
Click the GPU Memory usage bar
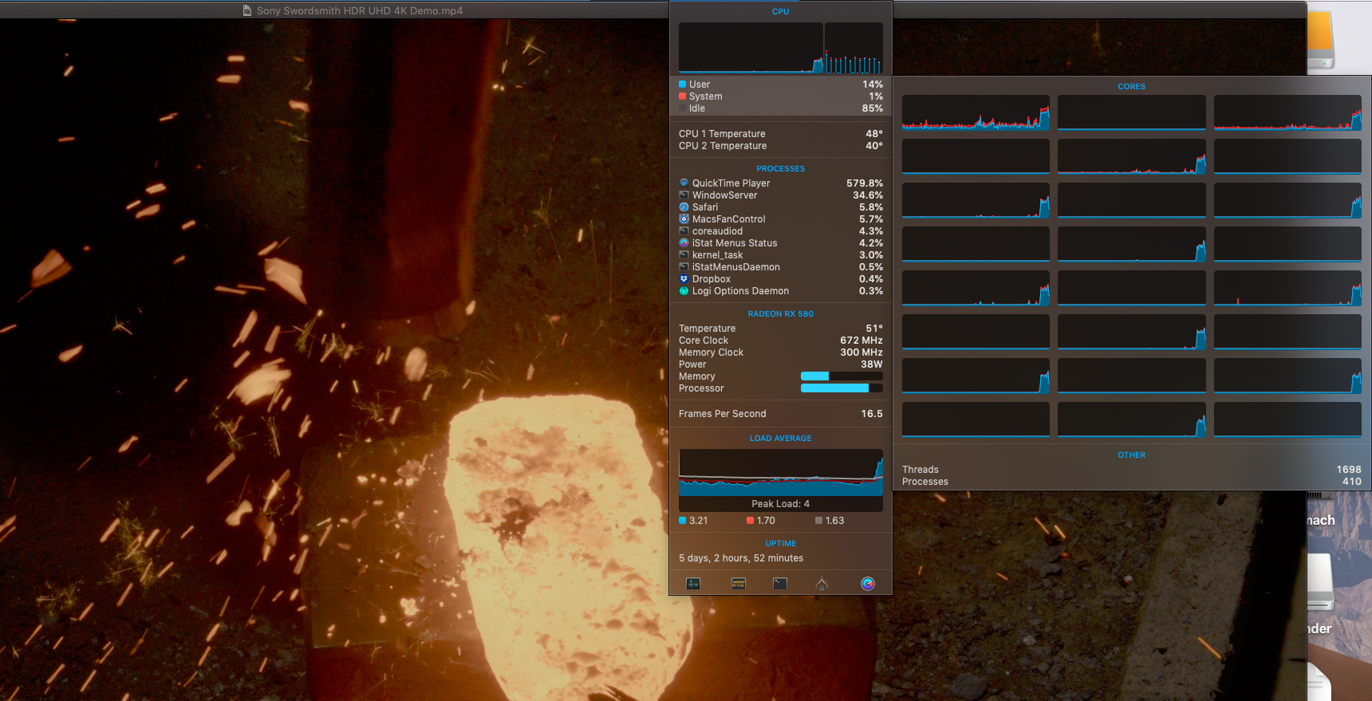pos(841,376)
